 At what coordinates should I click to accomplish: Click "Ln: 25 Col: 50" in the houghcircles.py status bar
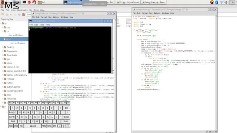point(211,132)
